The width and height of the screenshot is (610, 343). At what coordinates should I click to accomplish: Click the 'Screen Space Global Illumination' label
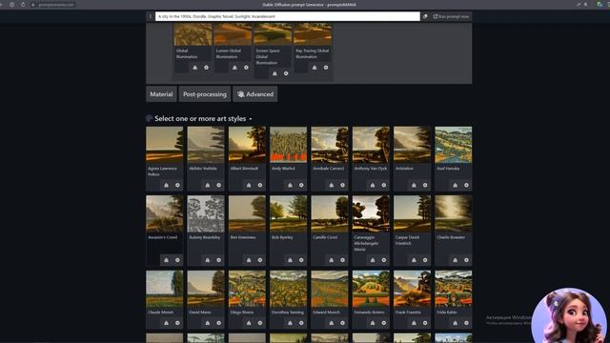(267, 56)
